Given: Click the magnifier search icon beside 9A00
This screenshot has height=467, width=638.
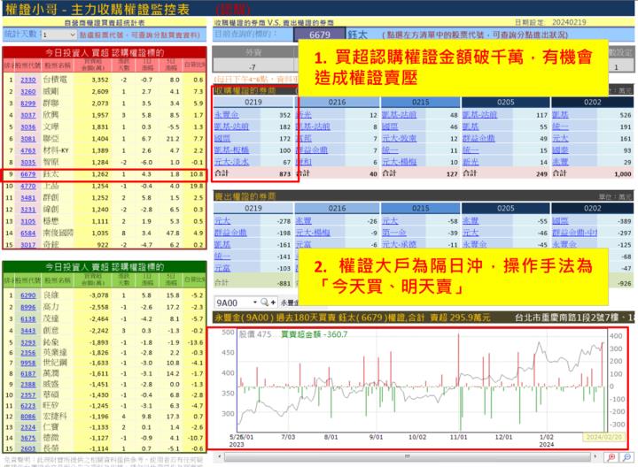Looking at the screenshot, I should 264,302.
